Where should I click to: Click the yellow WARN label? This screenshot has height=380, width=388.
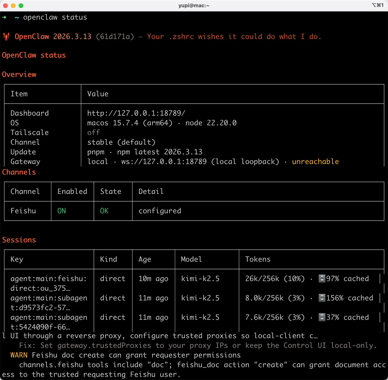click(x=19, y=355)
